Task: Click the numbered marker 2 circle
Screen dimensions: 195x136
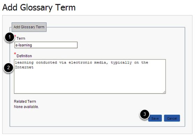Action: 8,67
